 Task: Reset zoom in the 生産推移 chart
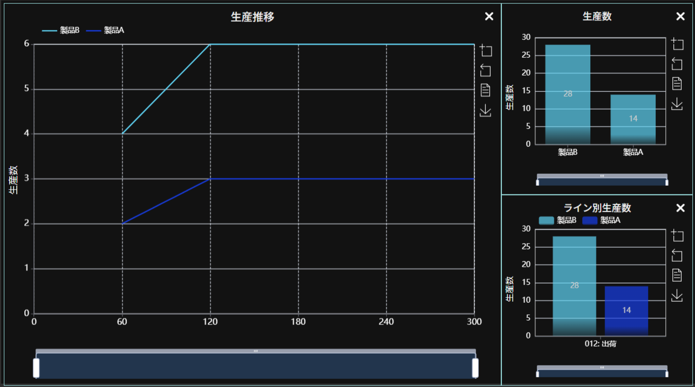point(486,70)
